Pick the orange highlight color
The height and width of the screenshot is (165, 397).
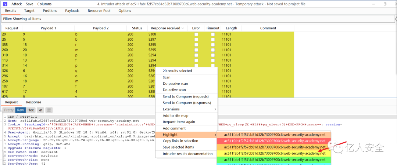tap(275, 147)
